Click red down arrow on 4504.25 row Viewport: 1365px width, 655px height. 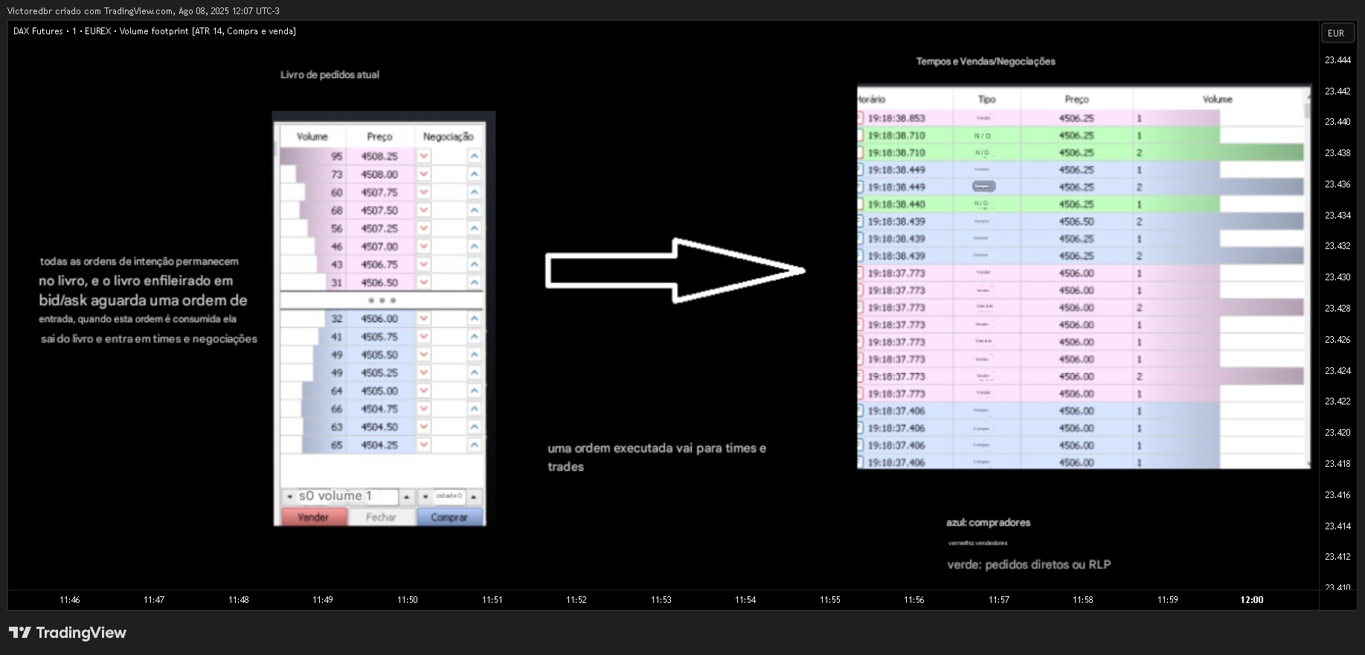click(x=424, y=445)
